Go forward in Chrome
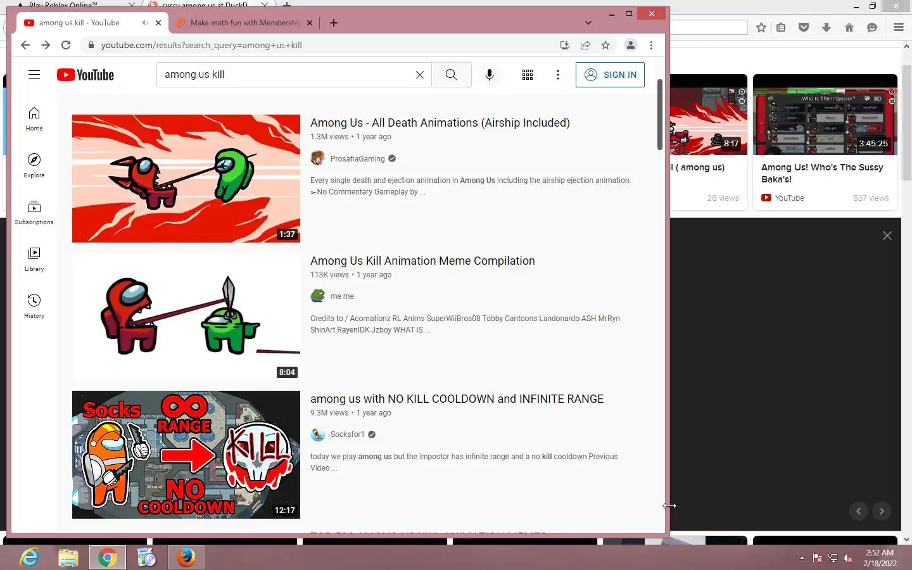Screen dimensions: 912x570 click(x=46, y=45)
